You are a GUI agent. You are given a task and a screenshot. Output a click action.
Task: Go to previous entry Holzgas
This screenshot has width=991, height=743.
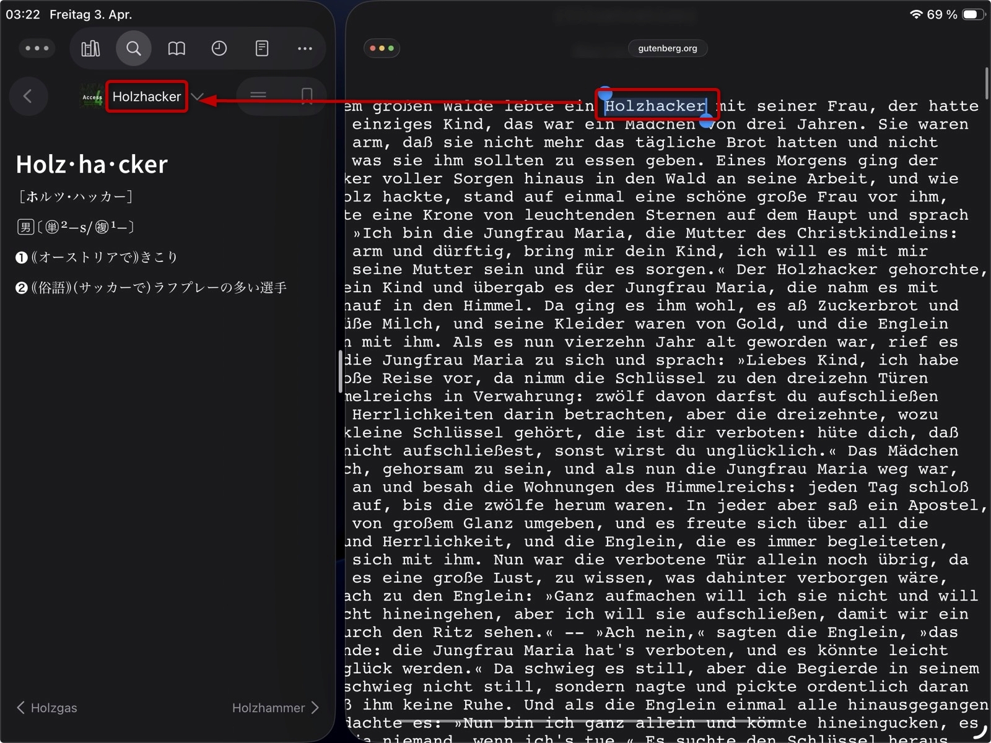(47, 708)
